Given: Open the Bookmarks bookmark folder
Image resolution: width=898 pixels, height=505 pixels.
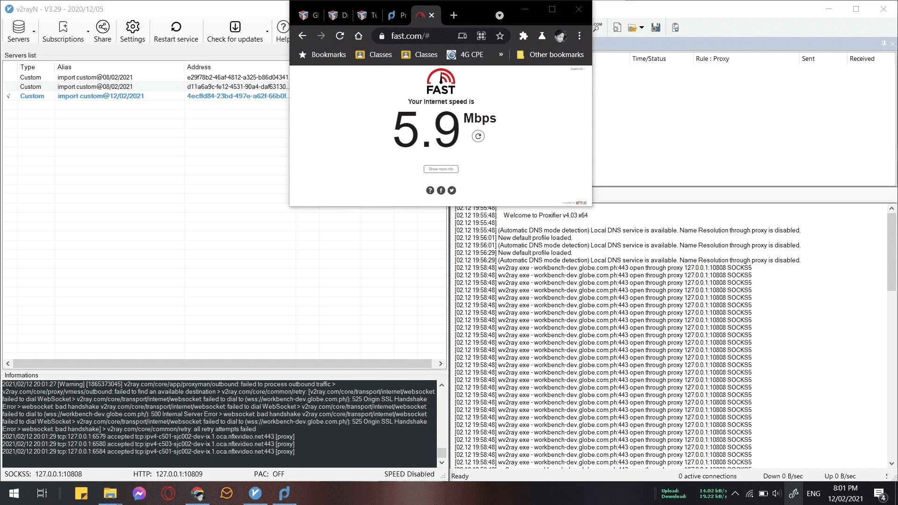Looking at the screenshot, I should pyautogui.click(x=322, y=55).
